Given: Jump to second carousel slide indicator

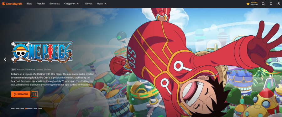Looking at the screenshot, I should click(x=18, y=109).
